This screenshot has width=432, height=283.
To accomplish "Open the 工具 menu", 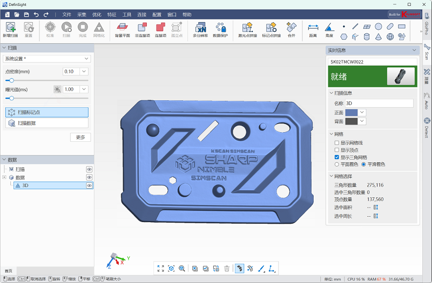I will (x=127, y=14).
